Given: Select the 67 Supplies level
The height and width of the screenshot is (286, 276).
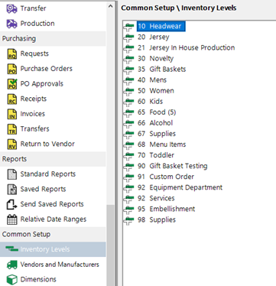Looking at the screenshot, I should point(157,134).
